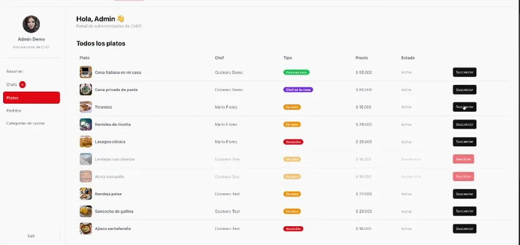Screen dimensions: 520x245
Task: Go to Pedidos in sidebar
Action: point(14,111)
